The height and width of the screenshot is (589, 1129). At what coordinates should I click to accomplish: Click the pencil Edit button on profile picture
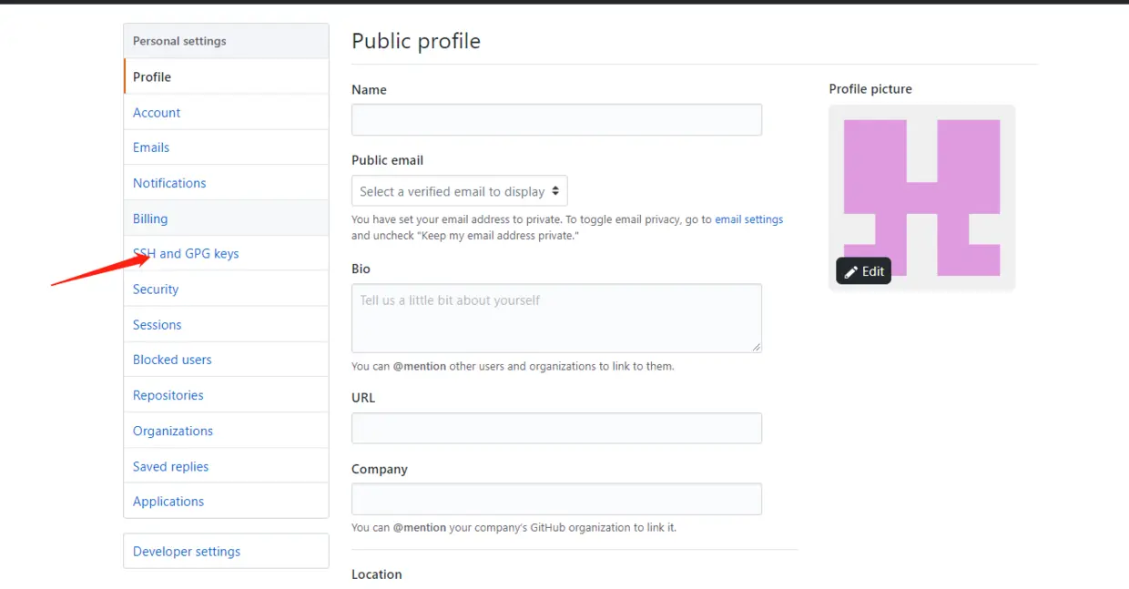[863, 271]
